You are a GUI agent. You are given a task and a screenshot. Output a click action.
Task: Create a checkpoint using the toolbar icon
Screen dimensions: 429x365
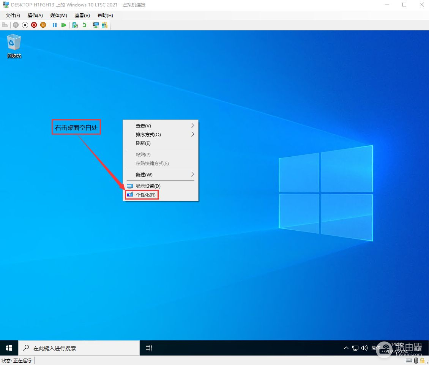coord(75,25)
